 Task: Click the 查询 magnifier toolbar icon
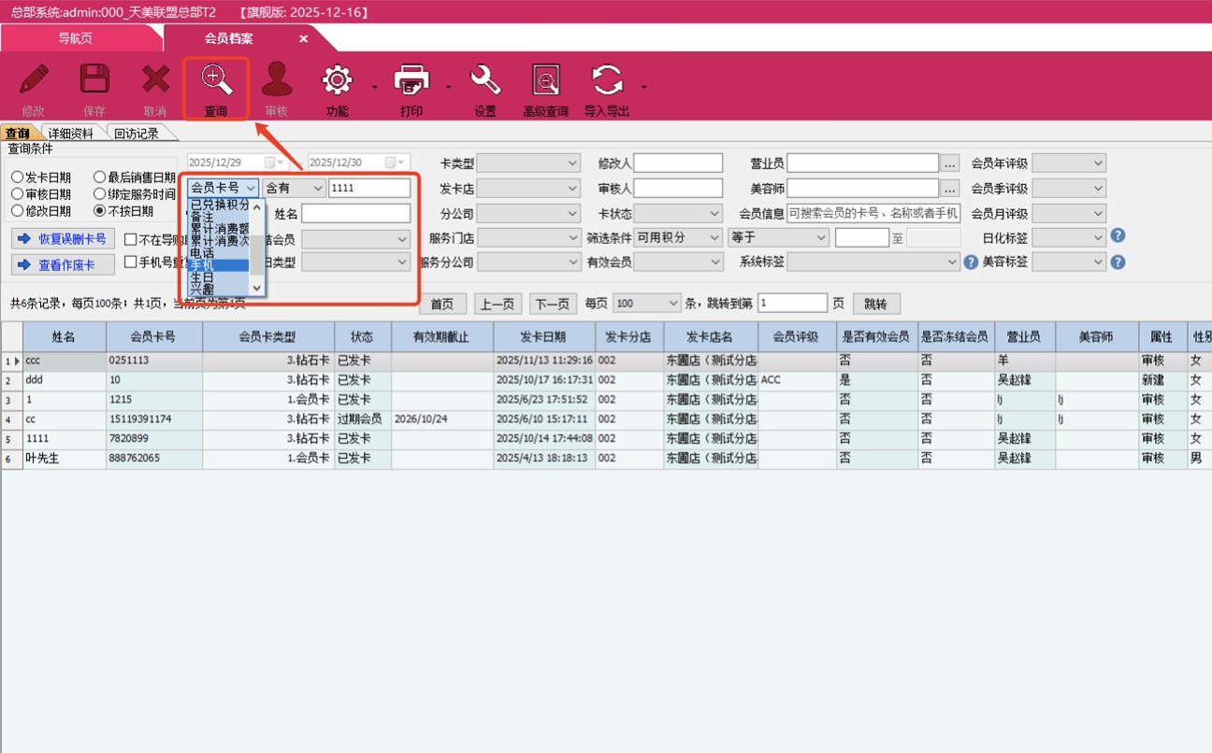click(216, 81)
